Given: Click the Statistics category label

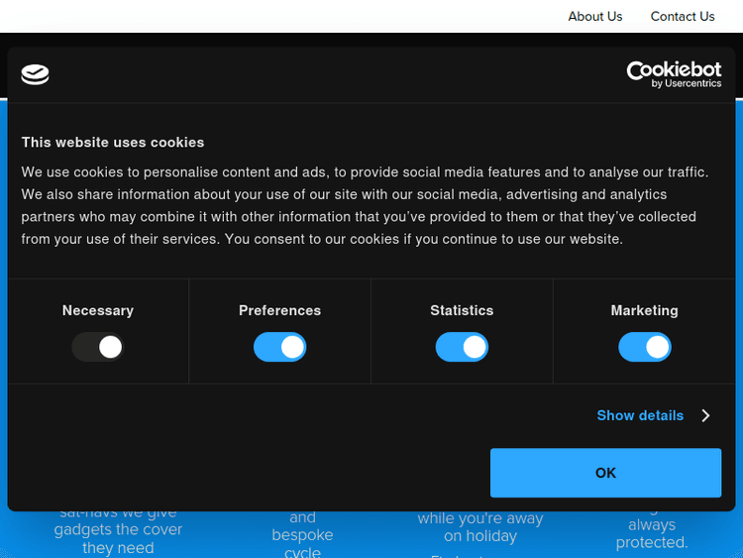Looking at the screenshot, I should pyautogui.click(x=462, y=310).
